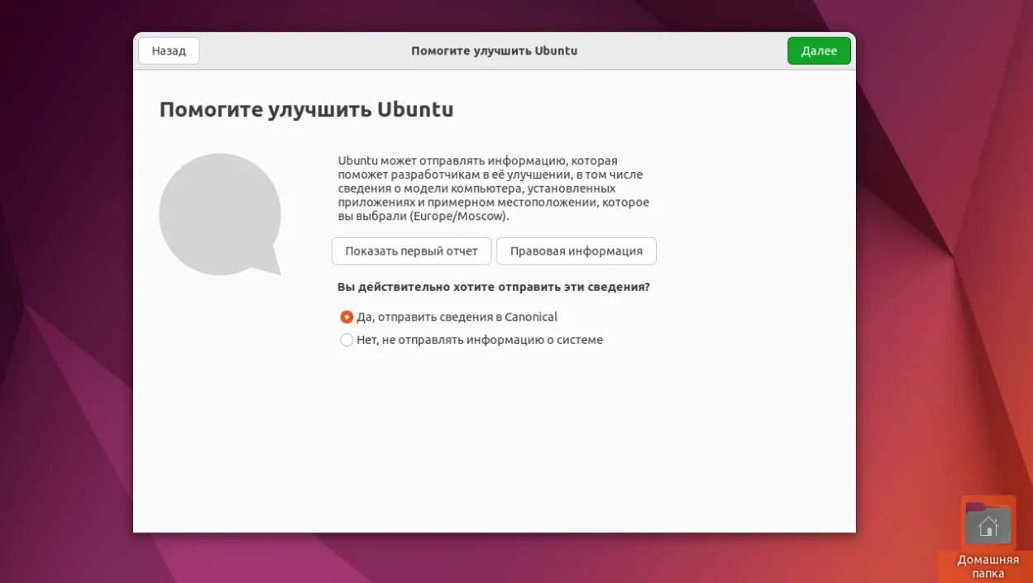Screen dimensions: 1033x583
Task: Click the question Вы действительно хотите отправить эти сведения?
Action: coord(494,287)
